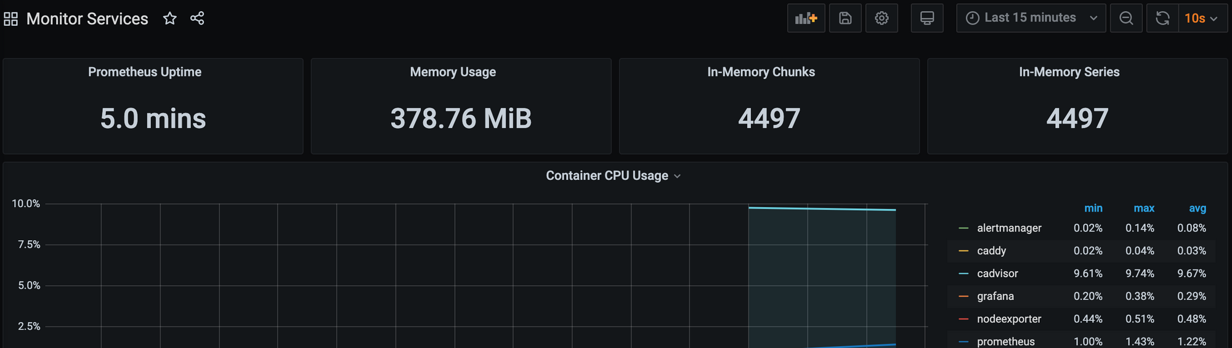
Task: Click the Prometheus Uptime panel title
Action: point(145,72)
